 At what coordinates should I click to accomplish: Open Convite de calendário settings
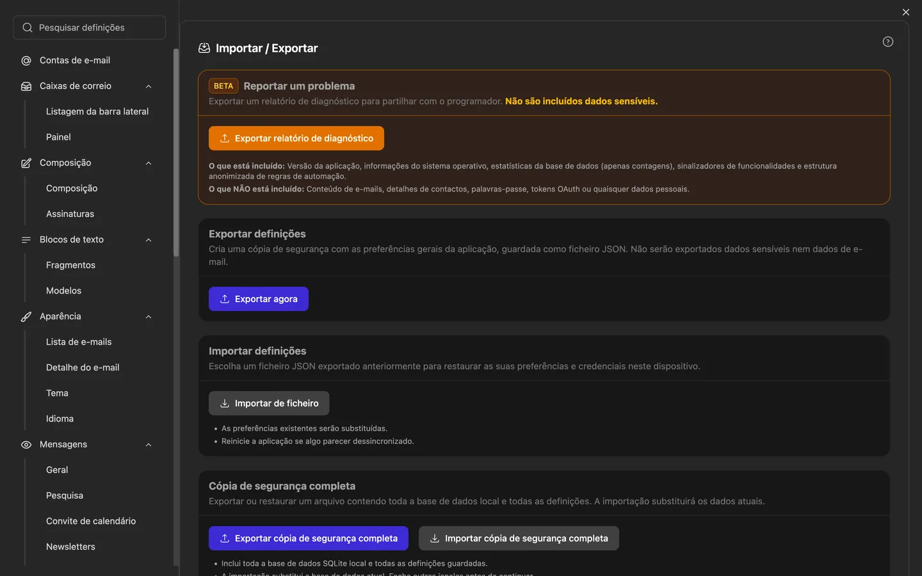91,521
